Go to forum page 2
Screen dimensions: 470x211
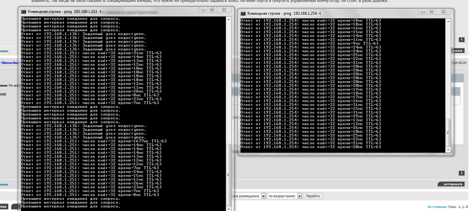click(x=463, y=207)
